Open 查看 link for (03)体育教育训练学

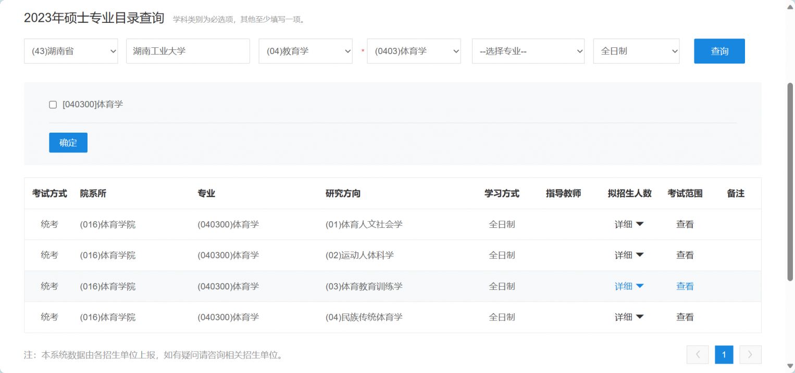(685, 286)
